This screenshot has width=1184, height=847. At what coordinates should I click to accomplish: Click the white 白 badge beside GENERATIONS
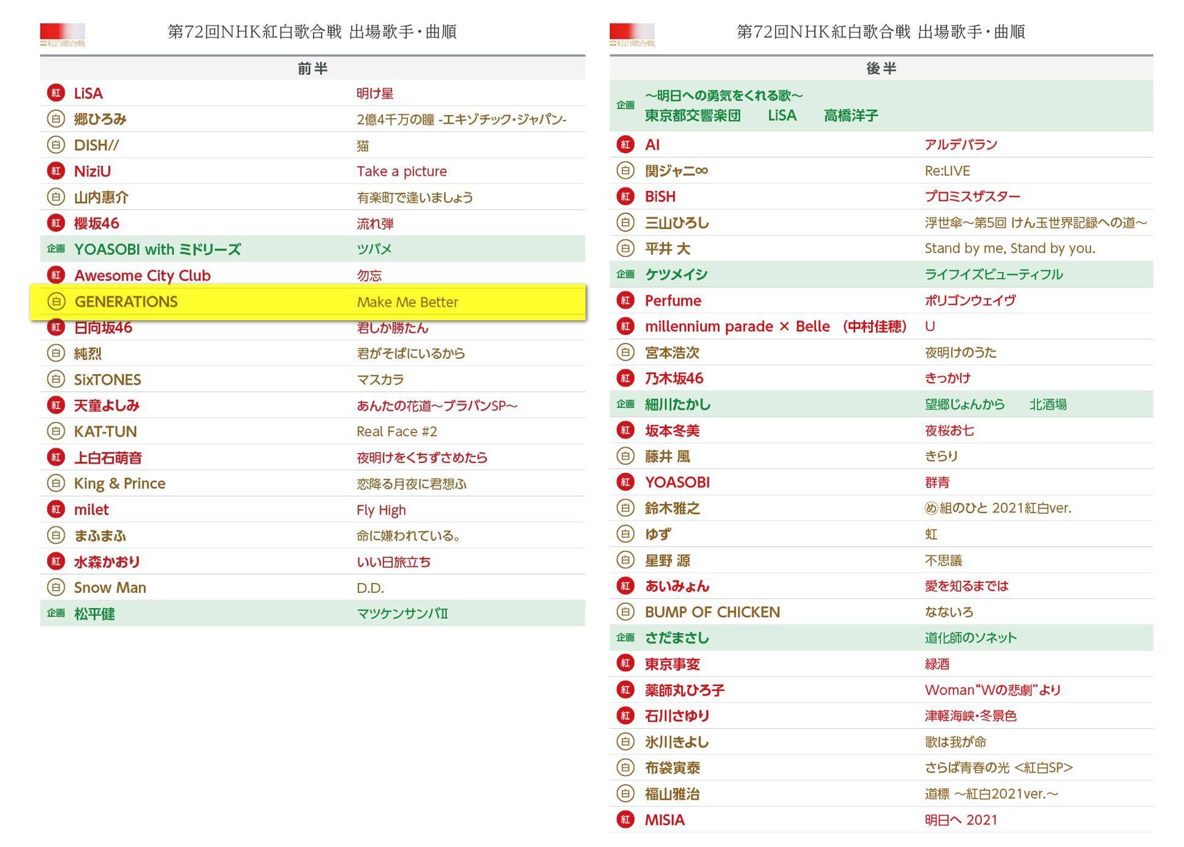pyautogui.click(x=56, y=301)
